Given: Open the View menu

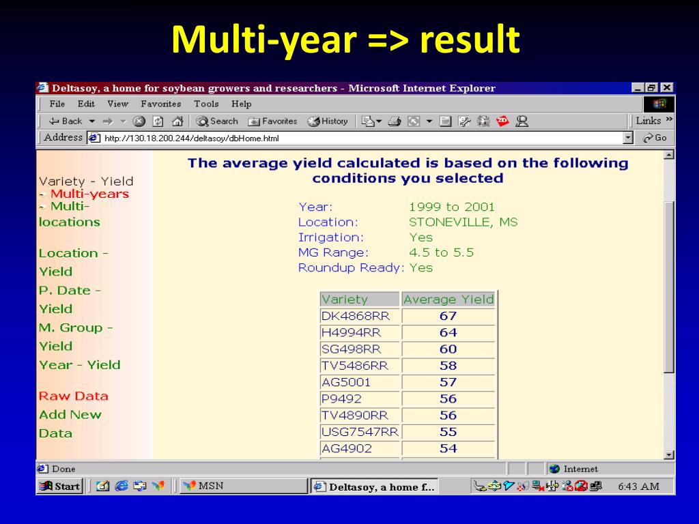Looking at the screenshot, I should [x=117, y=104].
